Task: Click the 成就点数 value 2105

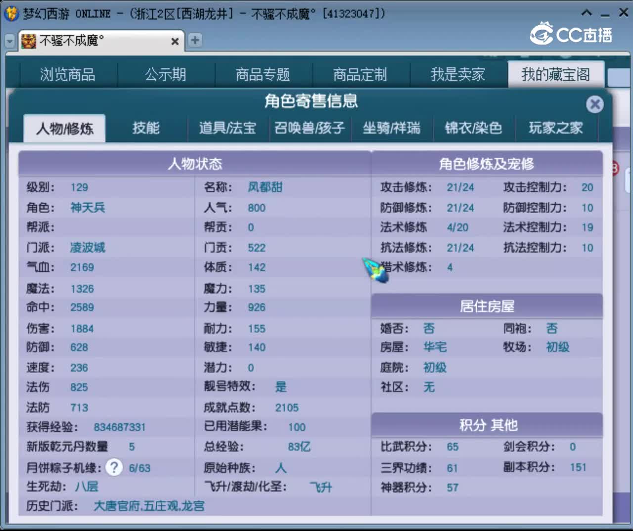Action: point(287,408)
